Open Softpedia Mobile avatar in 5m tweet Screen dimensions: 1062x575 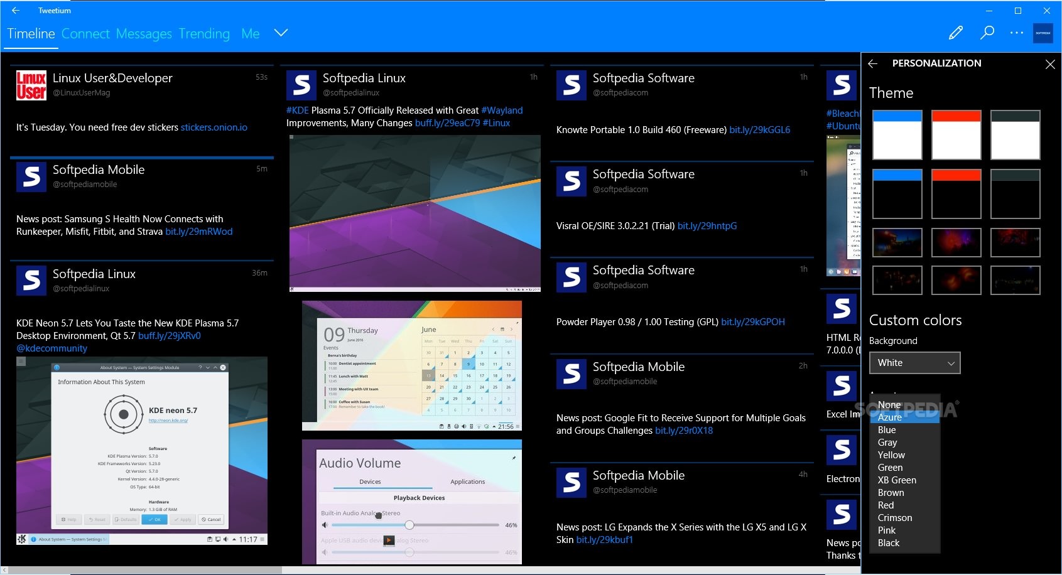tap(31, 177)
